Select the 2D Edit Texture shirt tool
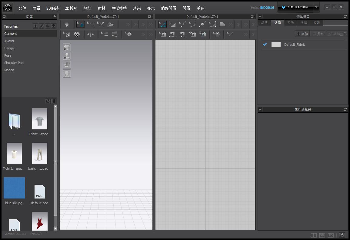Image resolution: width=350 pixels, height=240 pixels. [216, 34]
